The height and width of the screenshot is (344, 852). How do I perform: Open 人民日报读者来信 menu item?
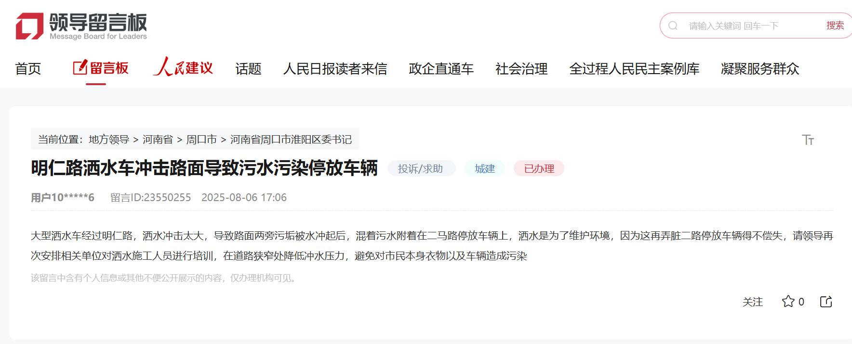[x=335, y=69]
